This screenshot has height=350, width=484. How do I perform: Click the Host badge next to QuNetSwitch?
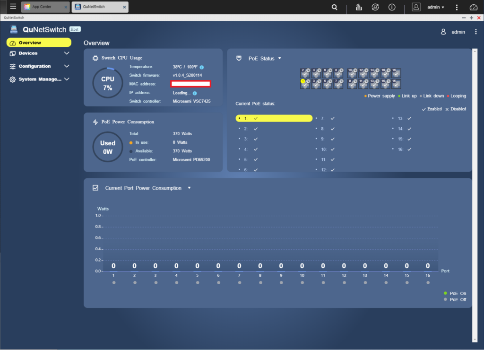coord(75,29)
